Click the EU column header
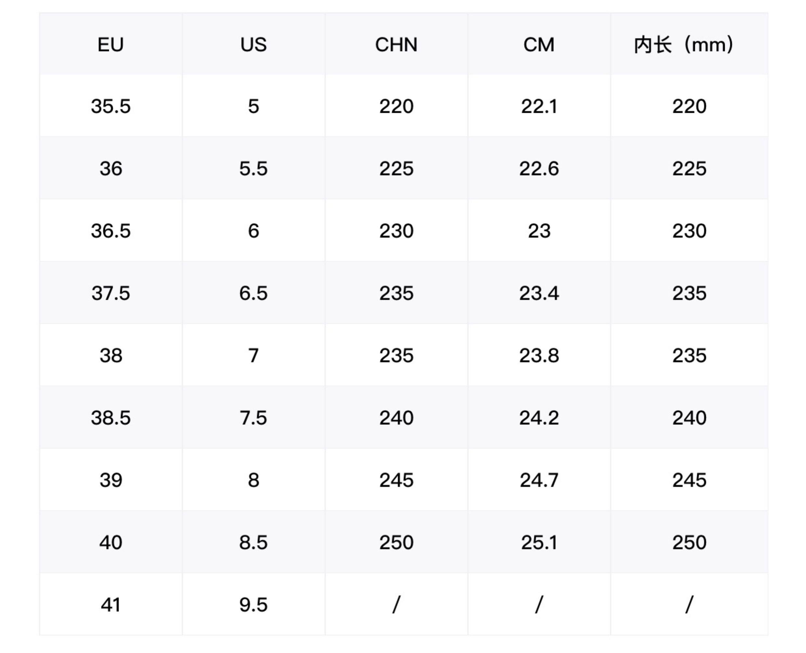 (x=110, y=45)
